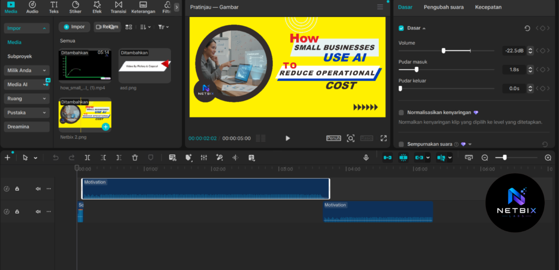Click the marker shield icon
Image resolution: width=559 pixels, height=270 pixels.
click(151, 157)
